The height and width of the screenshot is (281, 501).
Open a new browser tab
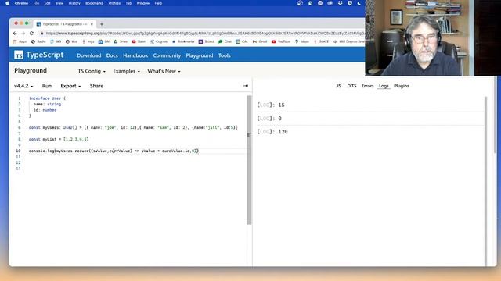click(x=102, y=24)
